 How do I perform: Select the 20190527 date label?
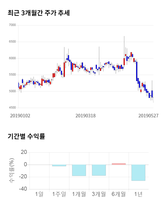pos(148,116)
